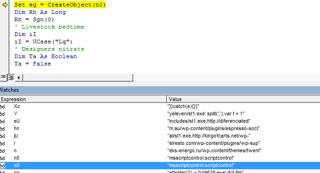Click the unhighlighted "msscriptcontrol.scriptcontrol" value

click(201, 158)
